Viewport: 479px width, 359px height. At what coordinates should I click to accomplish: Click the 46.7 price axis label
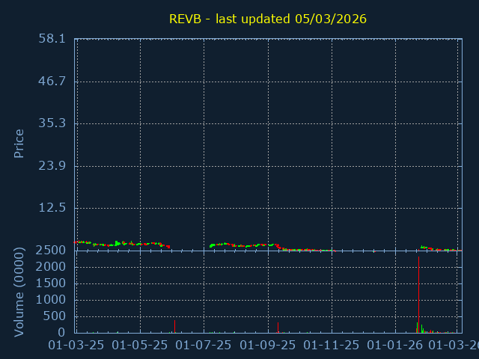(52, 81)
